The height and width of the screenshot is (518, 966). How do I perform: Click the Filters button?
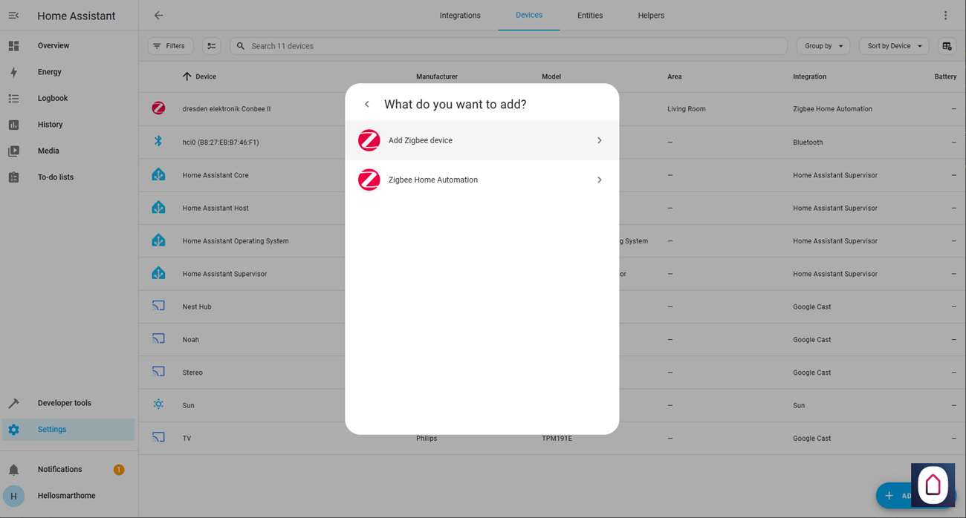click(x=170, y=46)
